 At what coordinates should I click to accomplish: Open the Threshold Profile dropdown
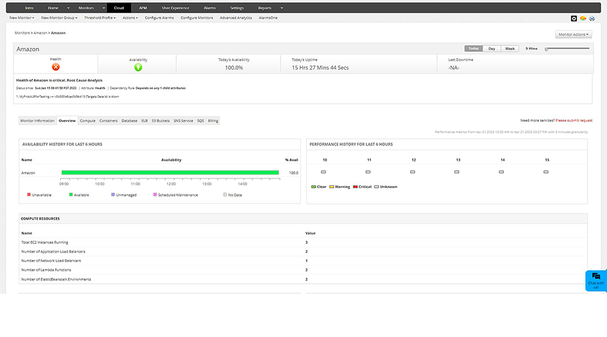point(100,18)
